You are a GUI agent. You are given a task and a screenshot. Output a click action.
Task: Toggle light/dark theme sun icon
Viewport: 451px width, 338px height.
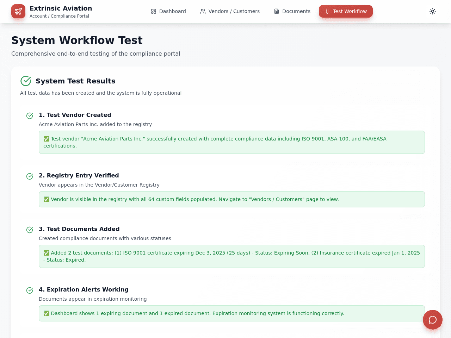click(433, 11)
